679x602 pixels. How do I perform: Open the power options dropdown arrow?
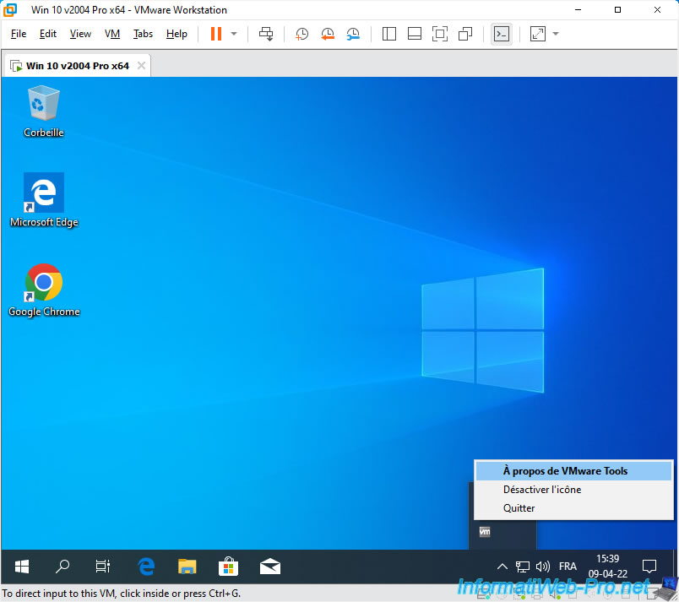click(x=234, y=34)
